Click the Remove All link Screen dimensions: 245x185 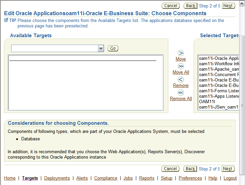click(181, 99)
